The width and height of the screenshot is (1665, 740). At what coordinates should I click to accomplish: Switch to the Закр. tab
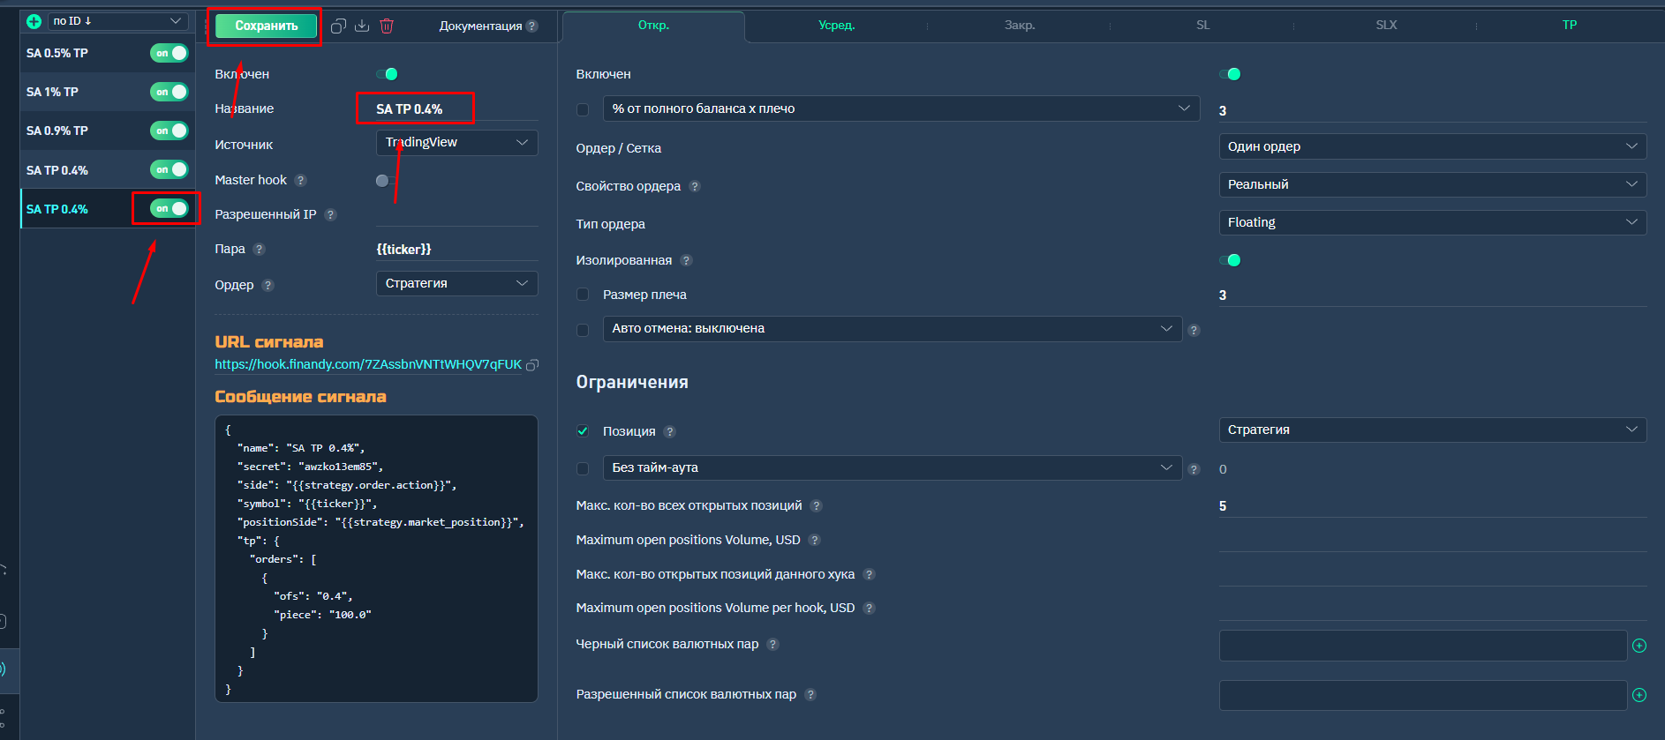1020,26
